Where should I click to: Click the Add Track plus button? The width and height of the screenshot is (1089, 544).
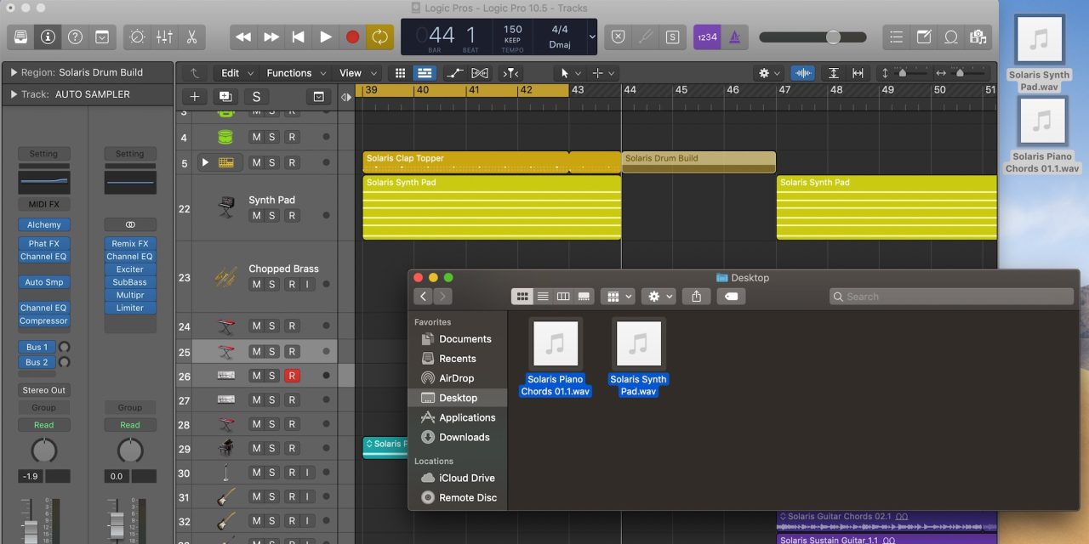pyautogui.click(x=195, y=97)
